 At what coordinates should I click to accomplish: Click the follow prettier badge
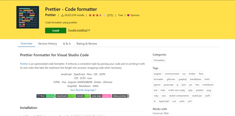(120, 96)
